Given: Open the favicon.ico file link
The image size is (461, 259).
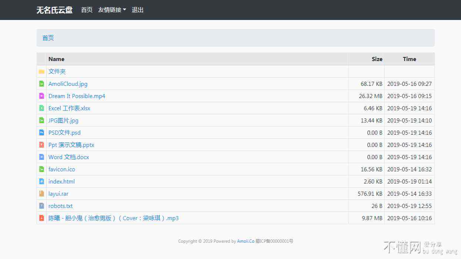Looking at the screenshot, I should (x=61, y=169).
